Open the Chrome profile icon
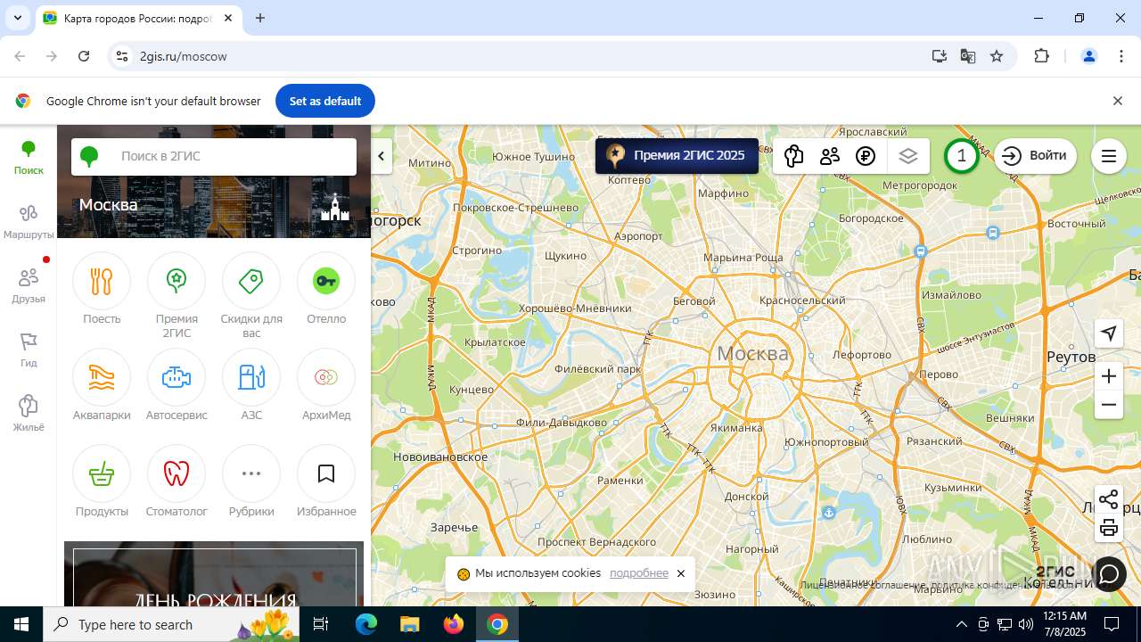 [x=1088, y=56]
